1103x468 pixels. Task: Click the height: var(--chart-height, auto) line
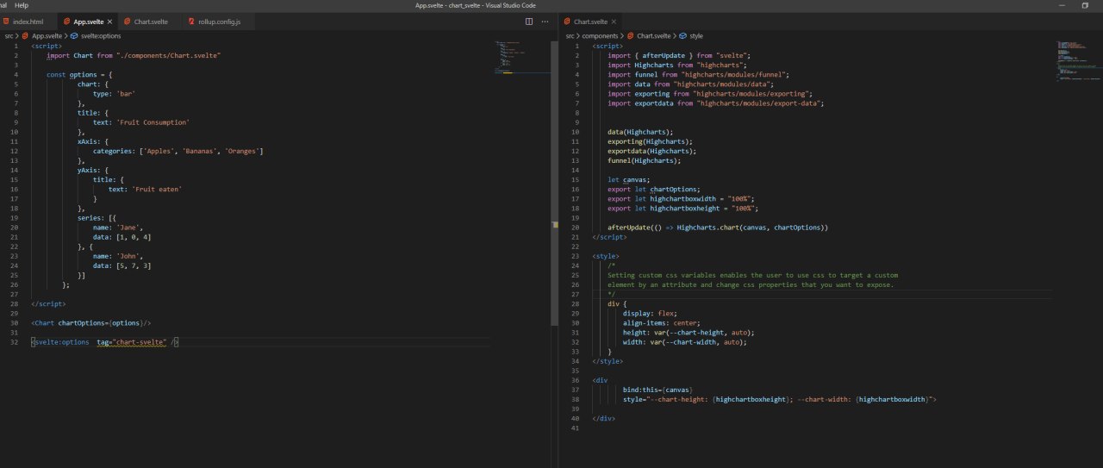coord(689,332)
